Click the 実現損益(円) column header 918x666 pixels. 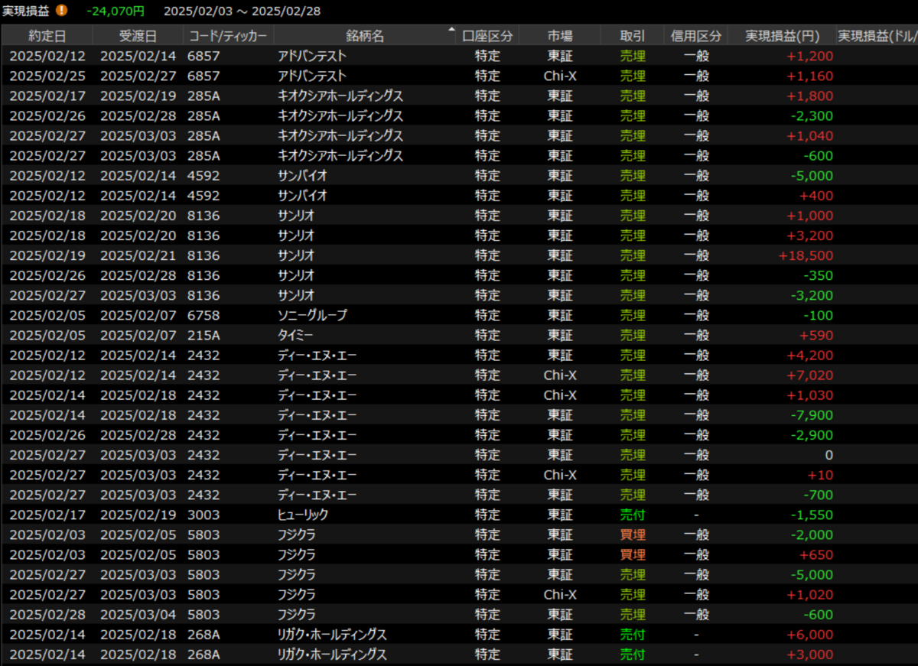781,36
